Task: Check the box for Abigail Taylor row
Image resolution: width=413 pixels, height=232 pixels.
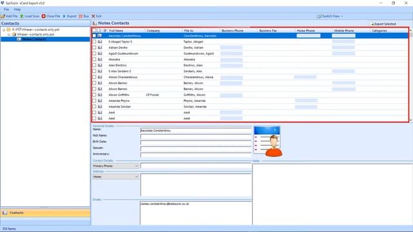Action: [x=94, y=41]
